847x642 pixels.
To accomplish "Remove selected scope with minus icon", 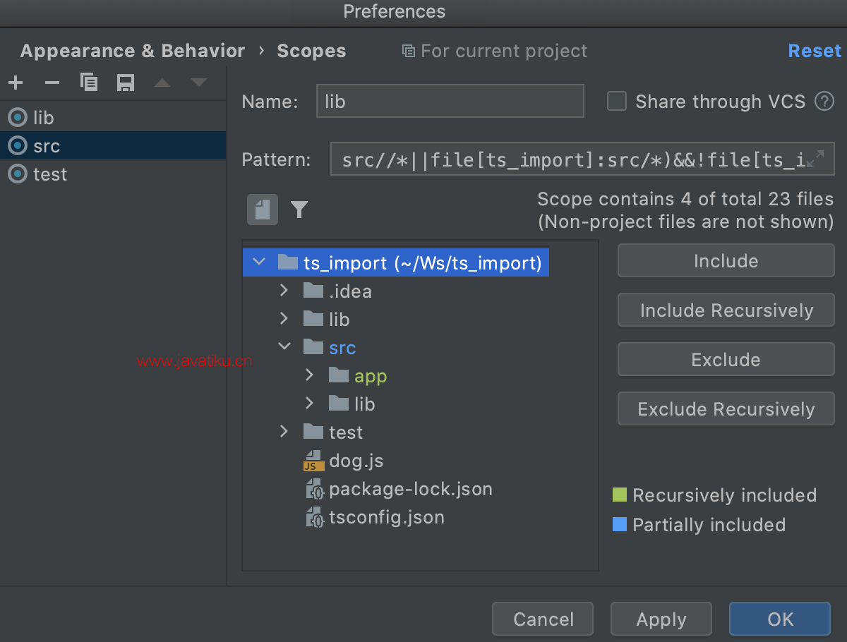I will 52,83.
